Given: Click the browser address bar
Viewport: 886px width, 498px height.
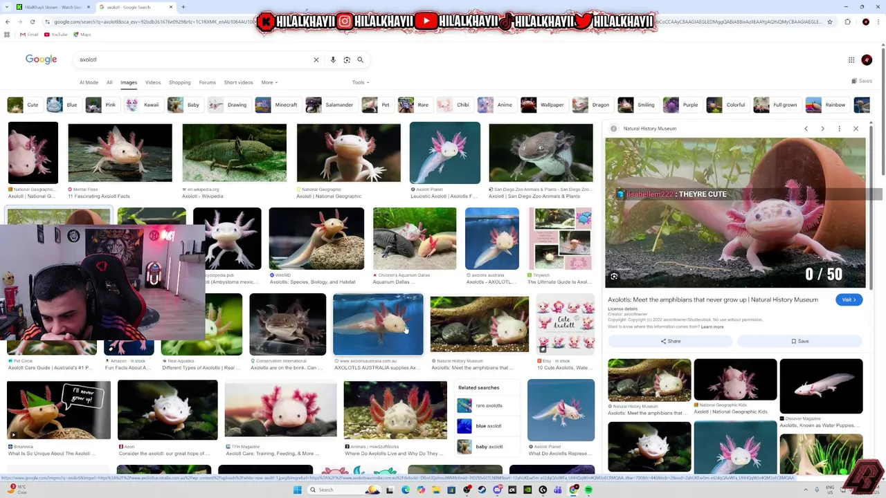Looking at the screenshot, I should coord(436,22).
